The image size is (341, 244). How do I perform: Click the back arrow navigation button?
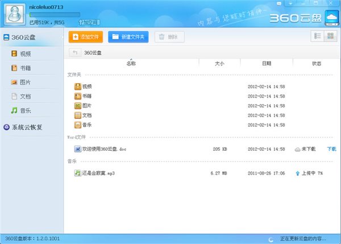(75, 52)
